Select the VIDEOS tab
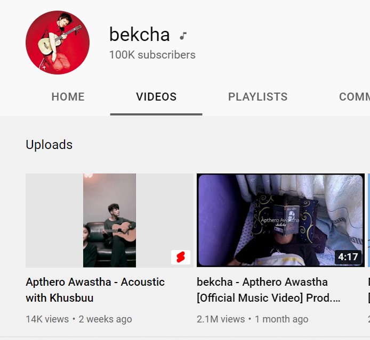Viewport: 370px width, 340px height. click(x=156, y=97)
